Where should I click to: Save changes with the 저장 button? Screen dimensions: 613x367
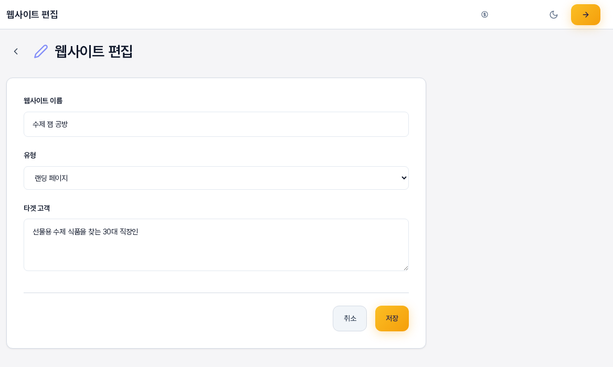click(x=392, y=319)
